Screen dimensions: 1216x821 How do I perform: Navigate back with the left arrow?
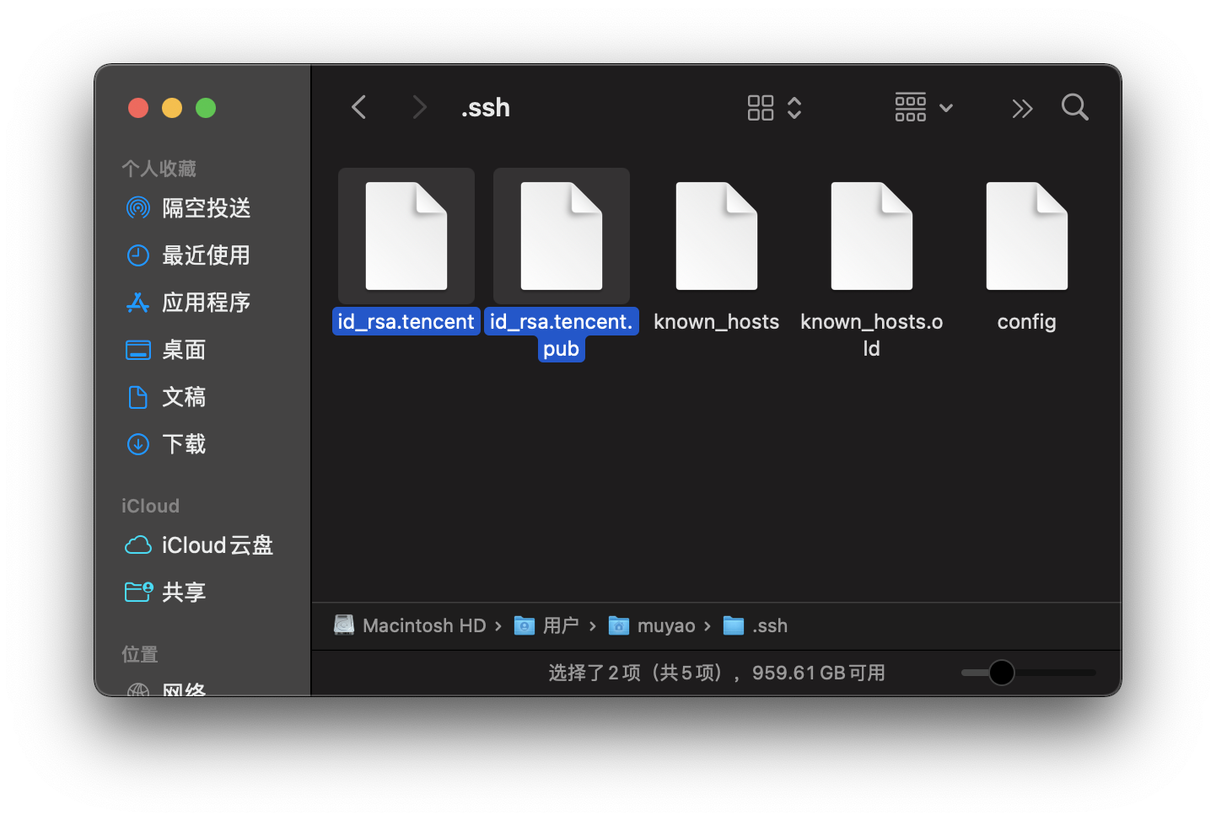[358, 107]
